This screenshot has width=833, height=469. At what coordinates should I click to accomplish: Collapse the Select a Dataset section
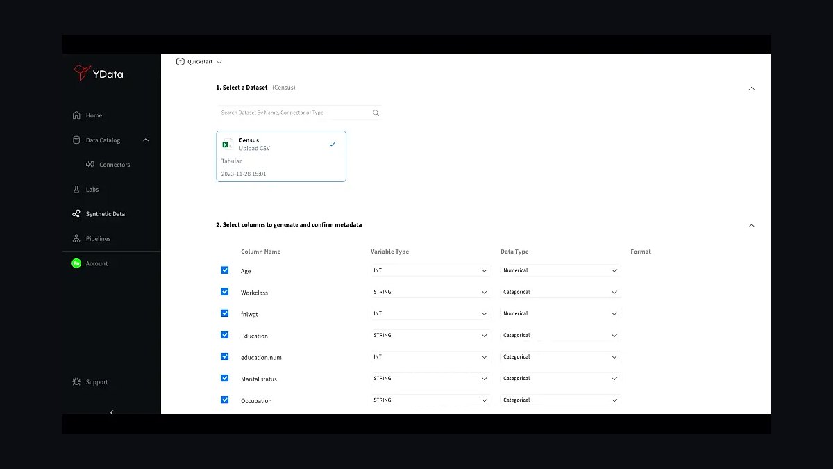(751, 88)
